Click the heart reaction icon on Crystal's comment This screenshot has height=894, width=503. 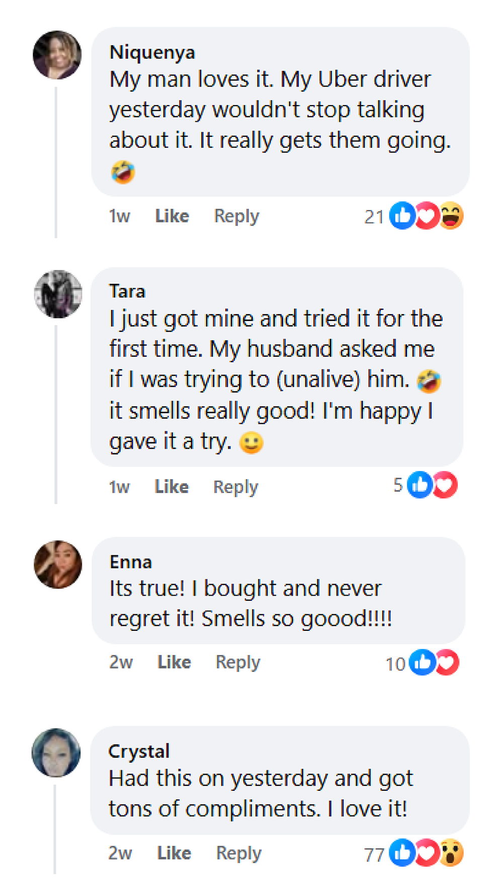[x=427, y=853]
